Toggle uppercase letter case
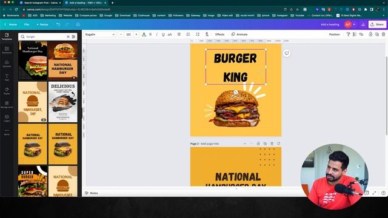The width and height of the screenshot is (388, 218). pos(170,35)
